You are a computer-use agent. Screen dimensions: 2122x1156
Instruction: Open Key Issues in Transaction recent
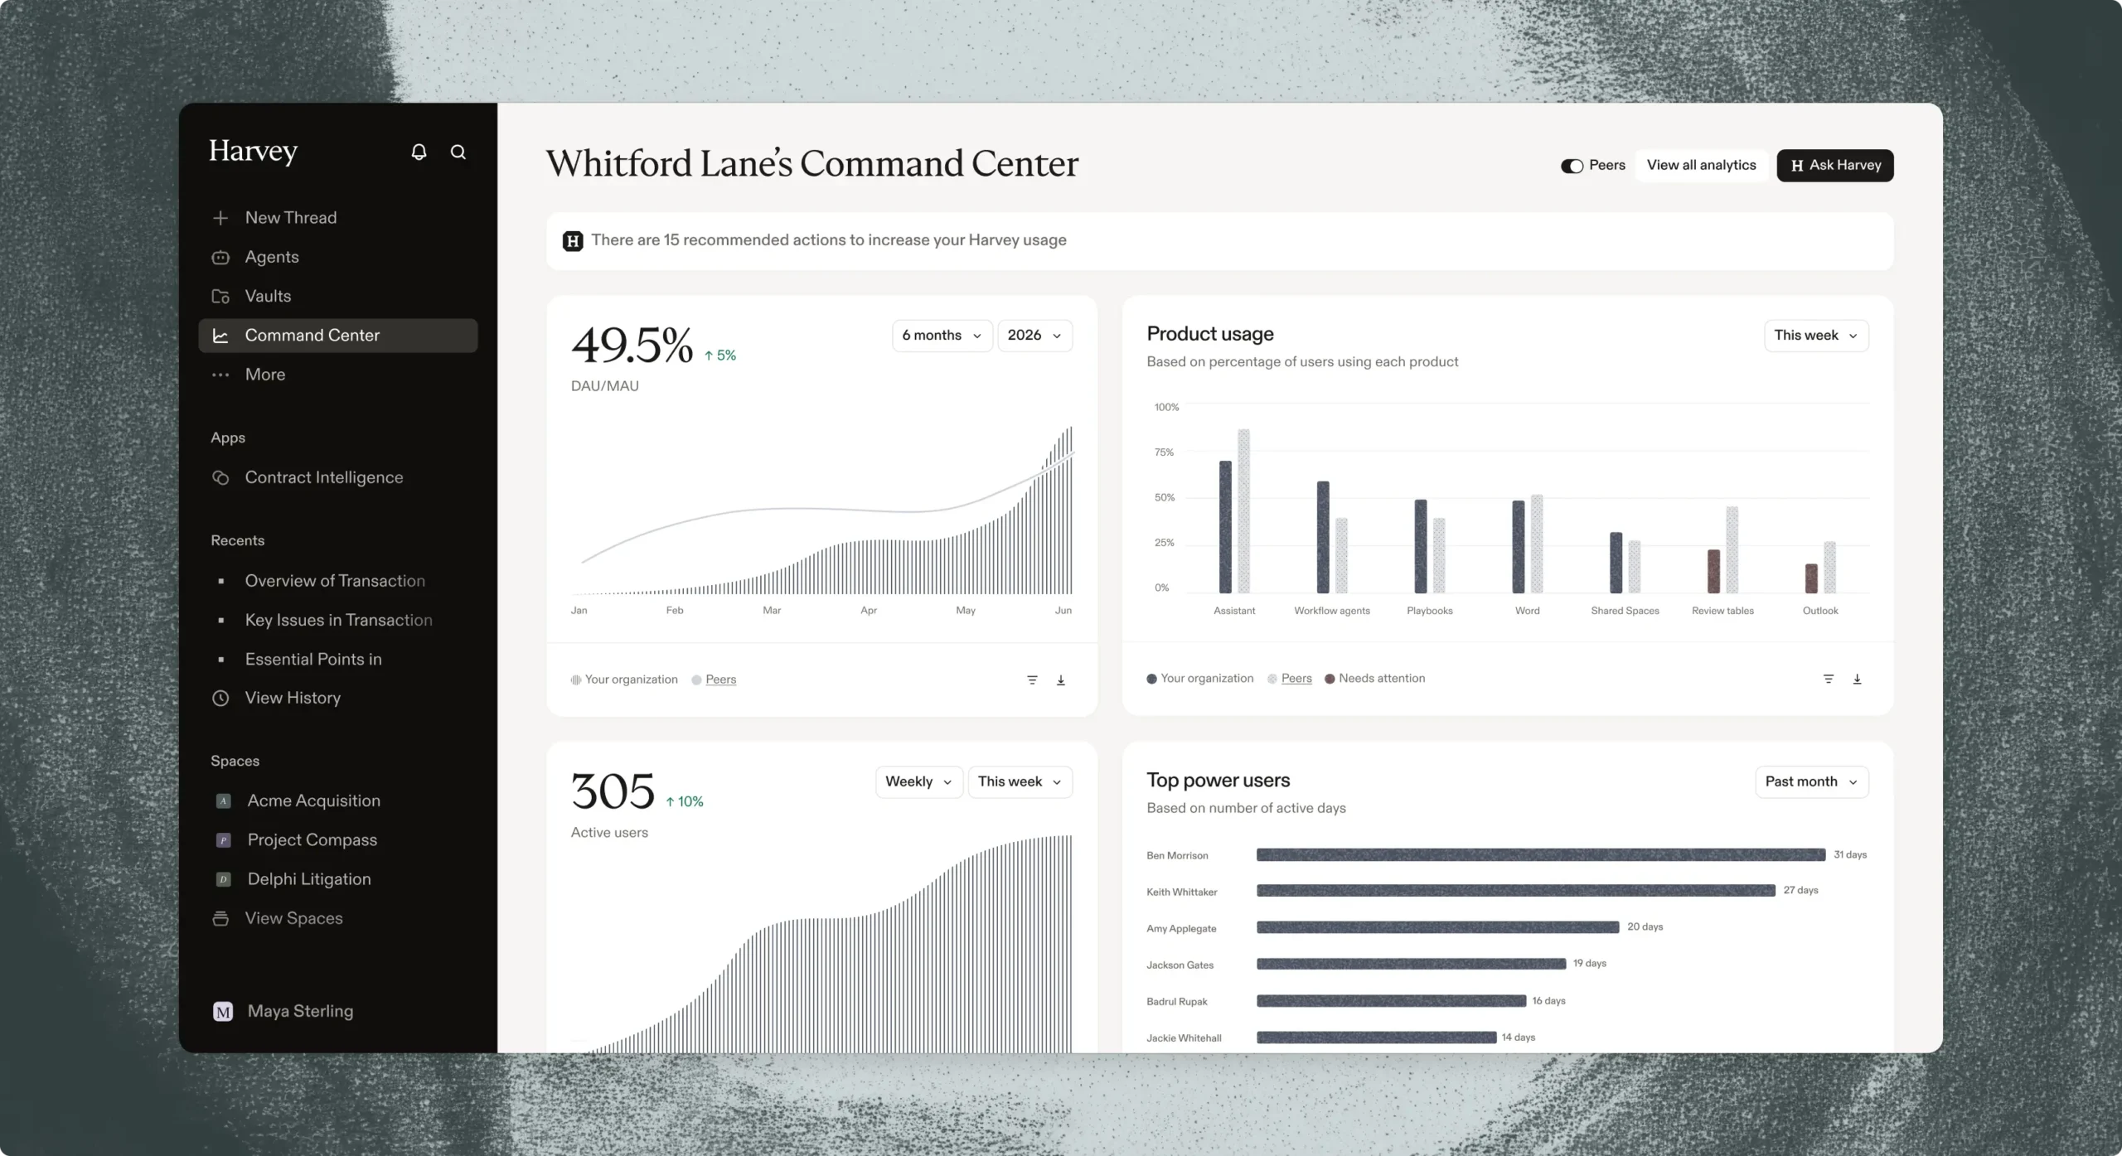click(x=338, y=620)
